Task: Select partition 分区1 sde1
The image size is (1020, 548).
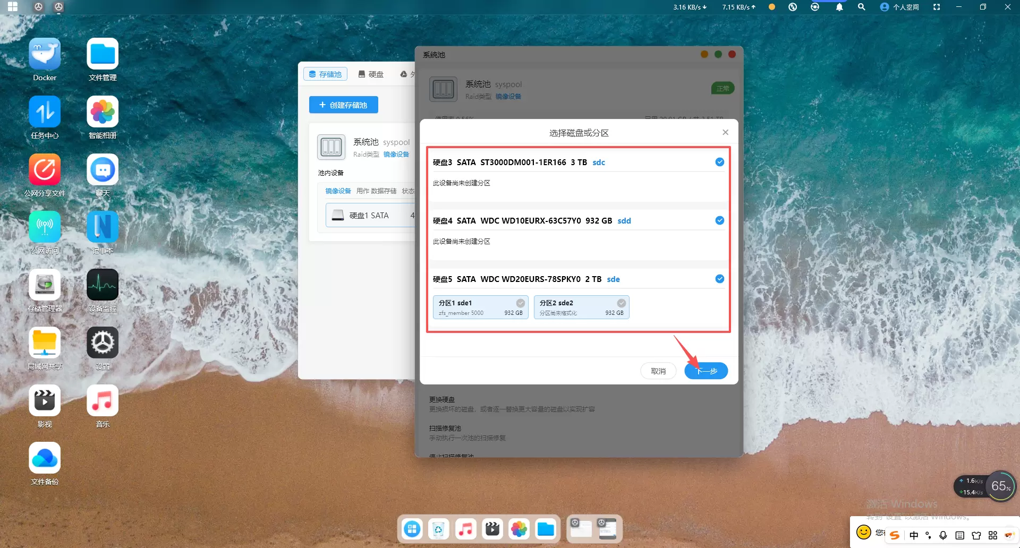Action: pos(480,307)
